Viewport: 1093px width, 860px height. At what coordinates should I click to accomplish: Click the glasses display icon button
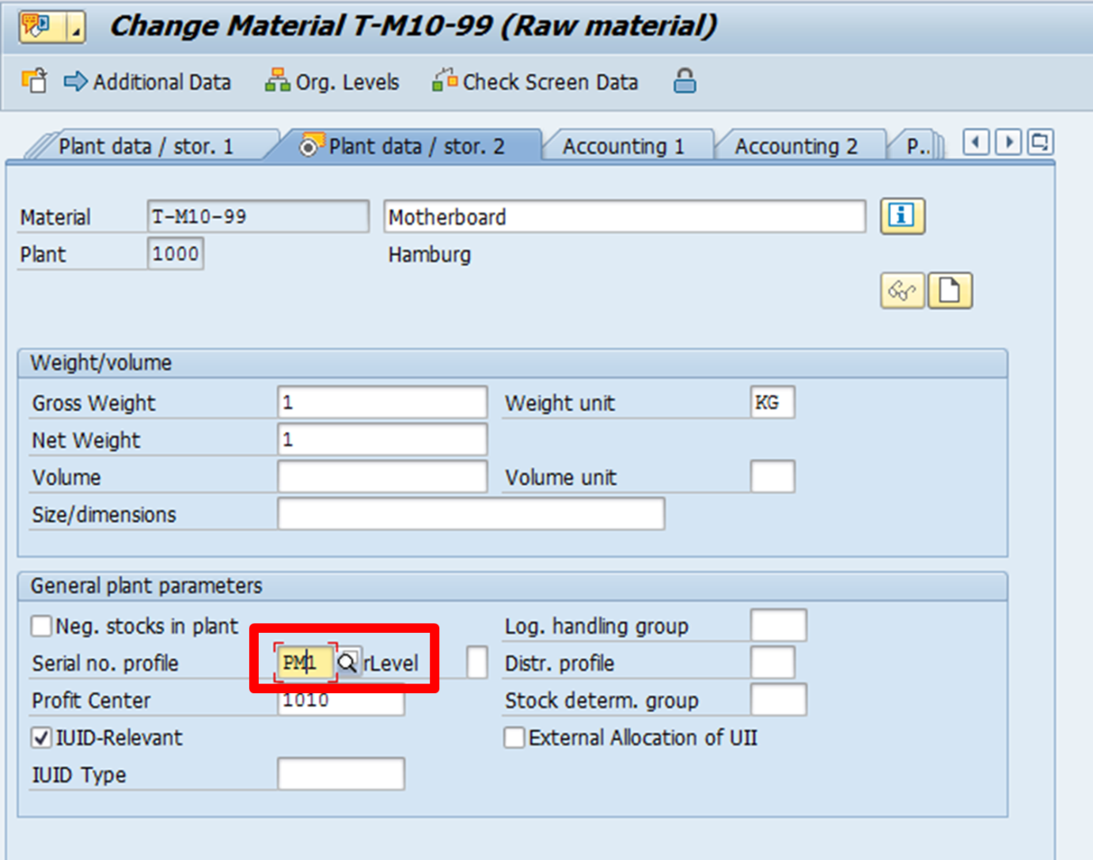click(902, 291)
